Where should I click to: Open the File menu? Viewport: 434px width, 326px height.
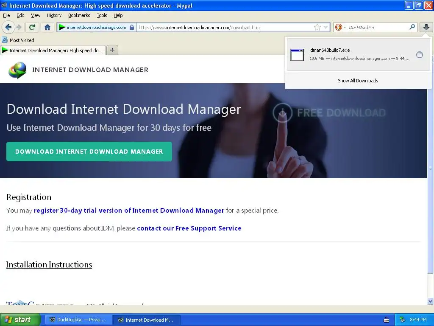[x=6, y=15]
